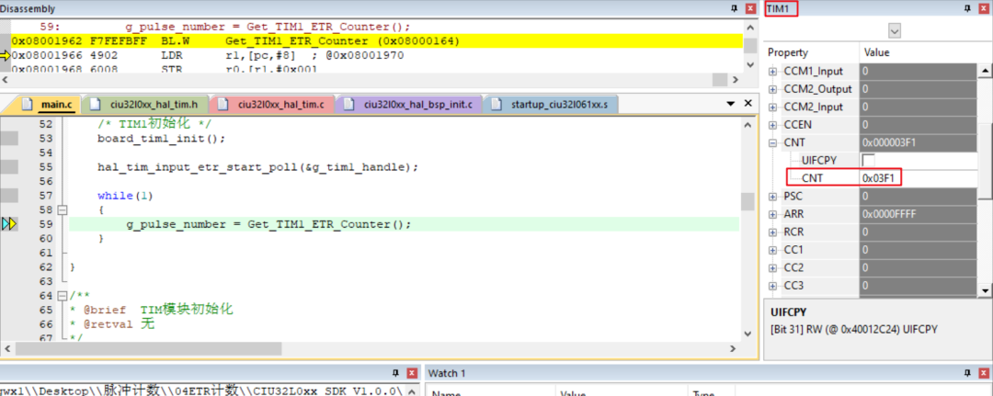Select the ARR value 0x0000FFFF
Viewport: 993px width, 396px height.
click(918, 214)
